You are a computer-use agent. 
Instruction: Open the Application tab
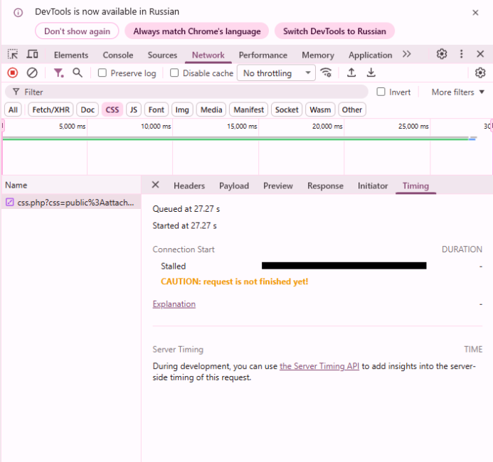370,55
